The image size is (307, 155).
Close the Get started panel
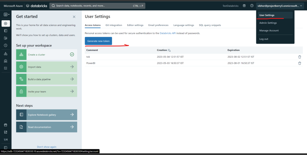coord(74,17)
